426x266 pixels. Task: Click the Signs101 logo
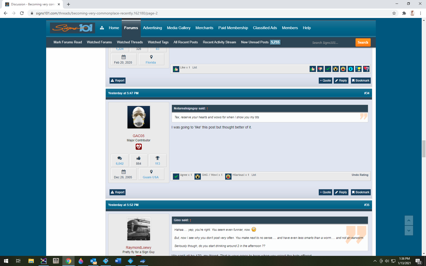pos(73,28)
